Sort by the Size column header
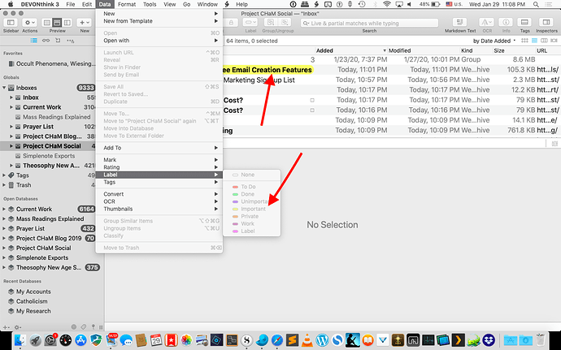 pos(514,50)
